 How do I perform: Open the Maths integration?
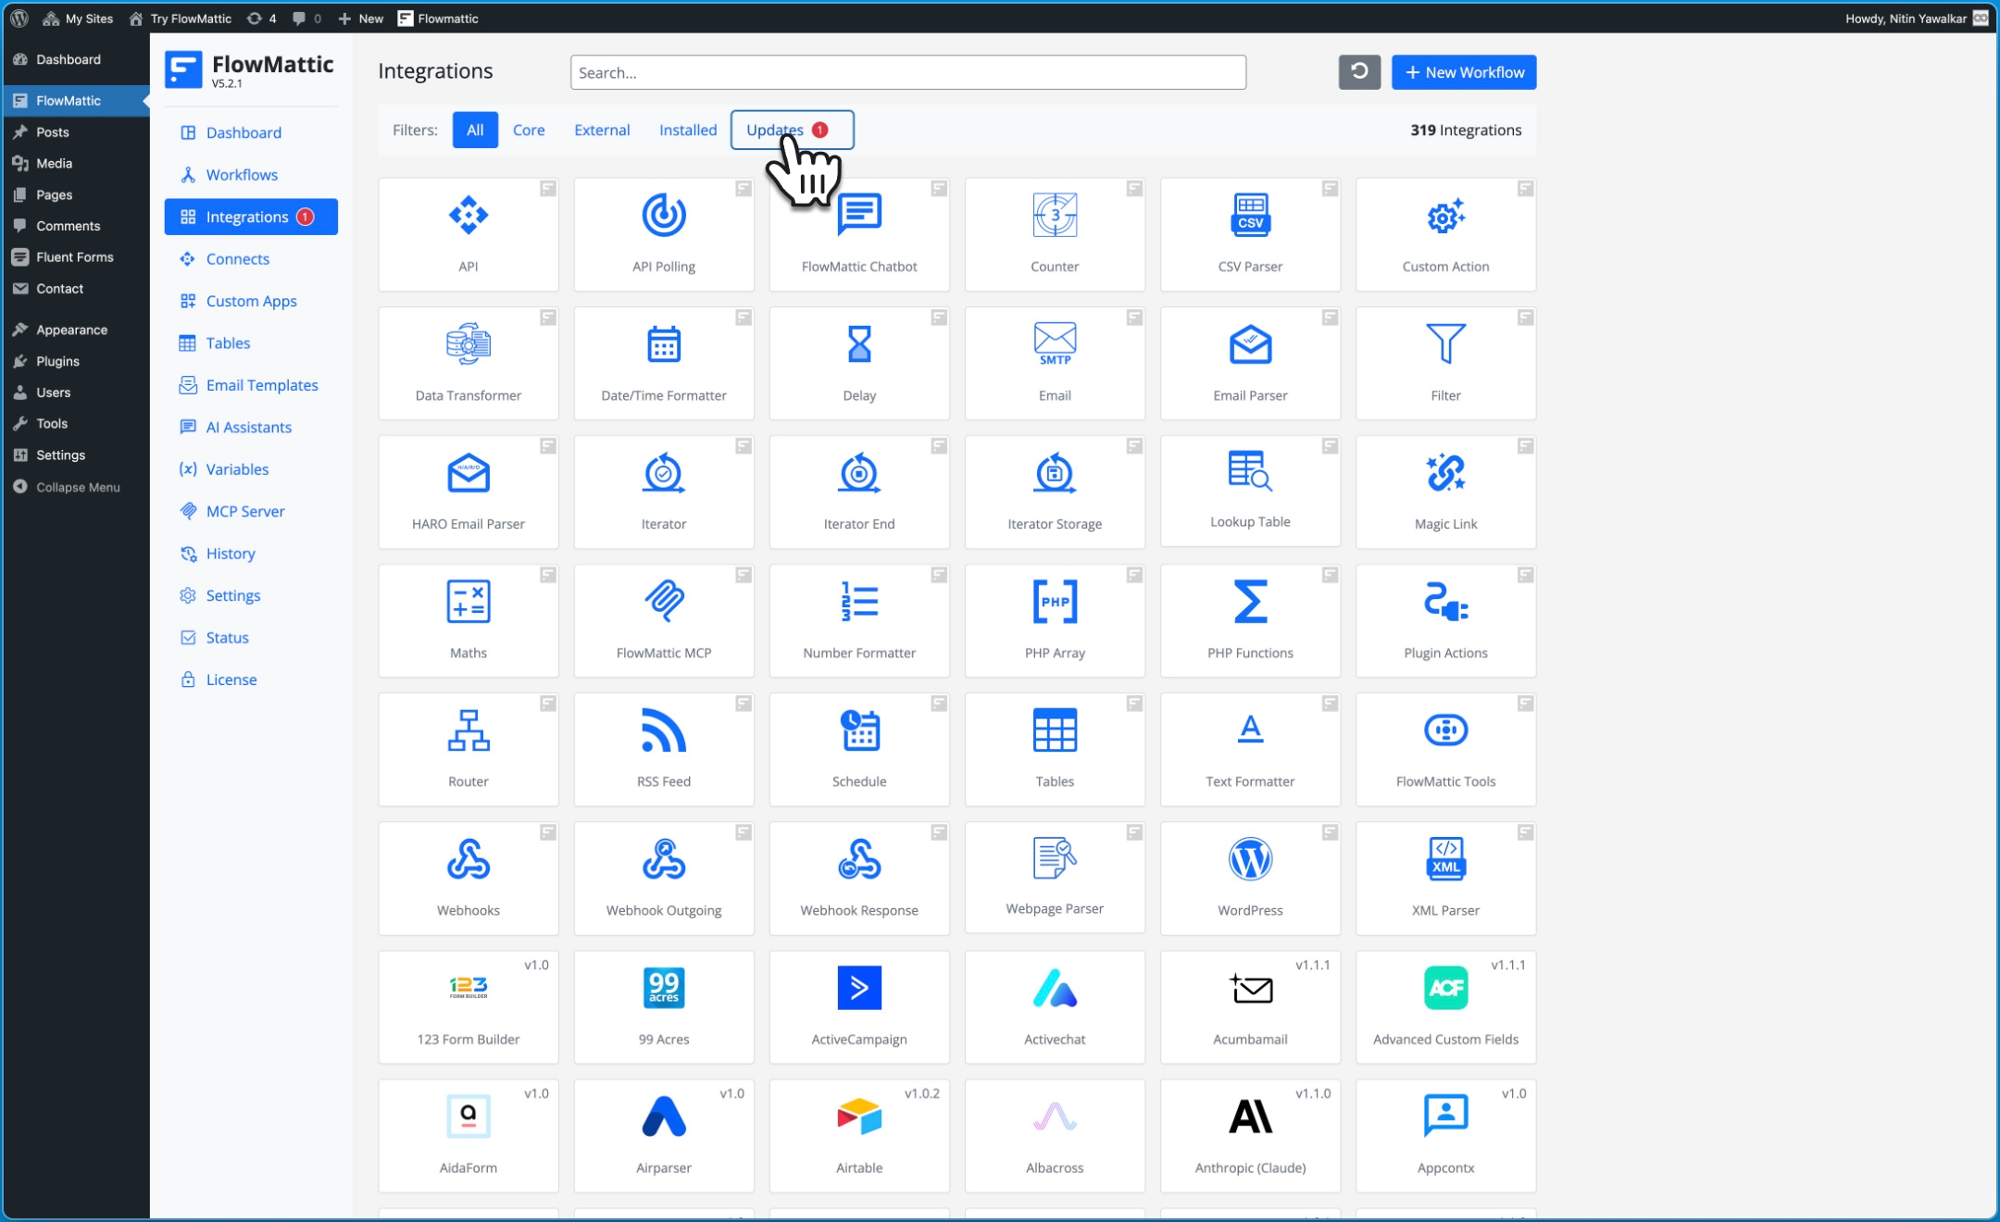(x=468, y=620)
